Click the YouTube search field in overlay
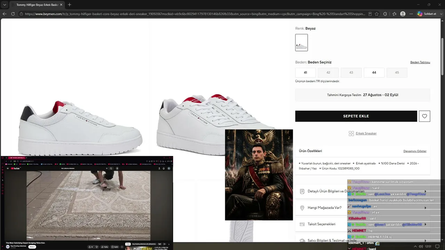This screenshot has height=250, width=445. coord(83,168)
